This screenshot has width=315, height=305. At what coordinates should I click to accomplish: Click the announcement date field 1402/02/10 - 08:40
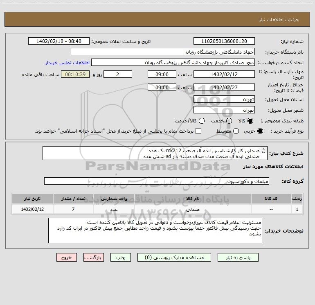click(x=59, y=41)
